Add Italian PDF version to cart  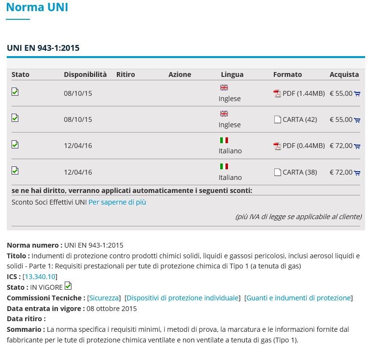point(357,146)
